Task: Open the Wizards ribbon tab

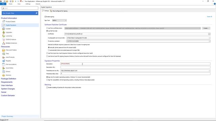Action: click(38, 4)
